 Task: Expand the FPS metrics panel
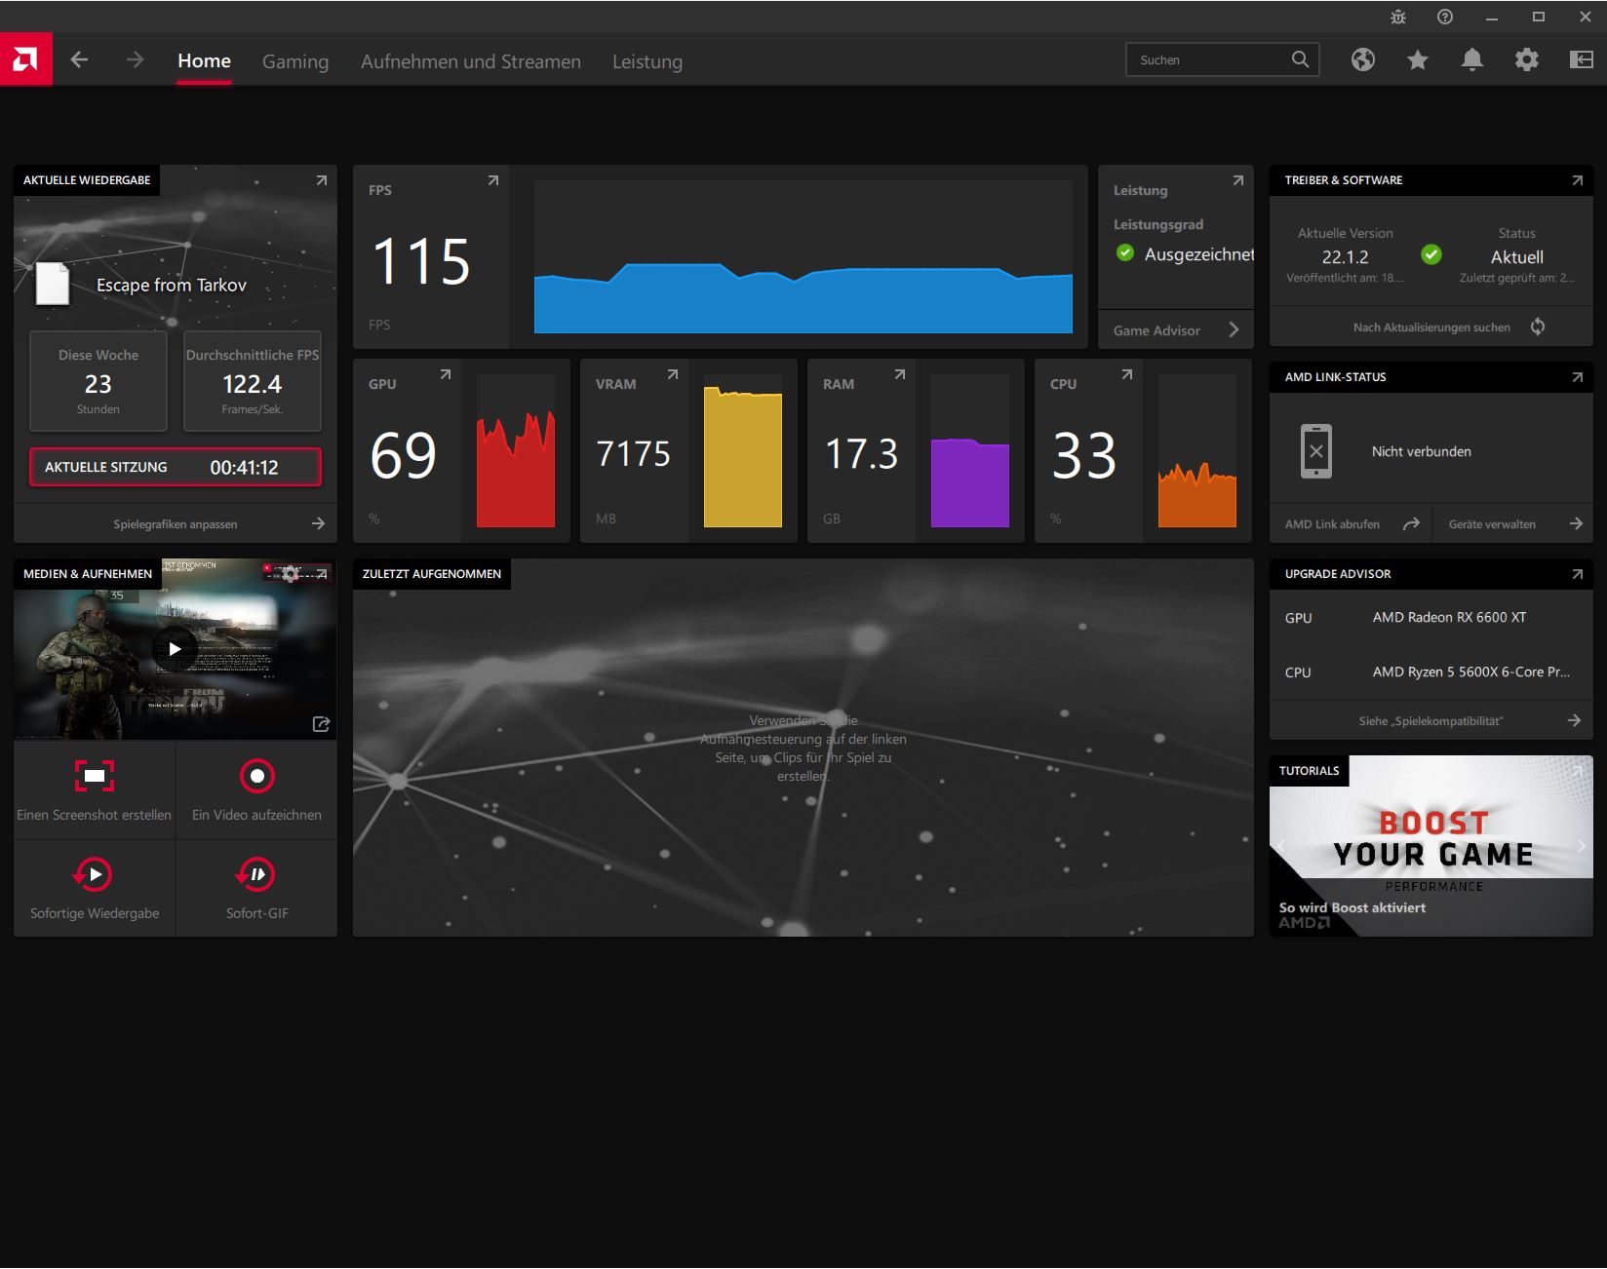493,180
